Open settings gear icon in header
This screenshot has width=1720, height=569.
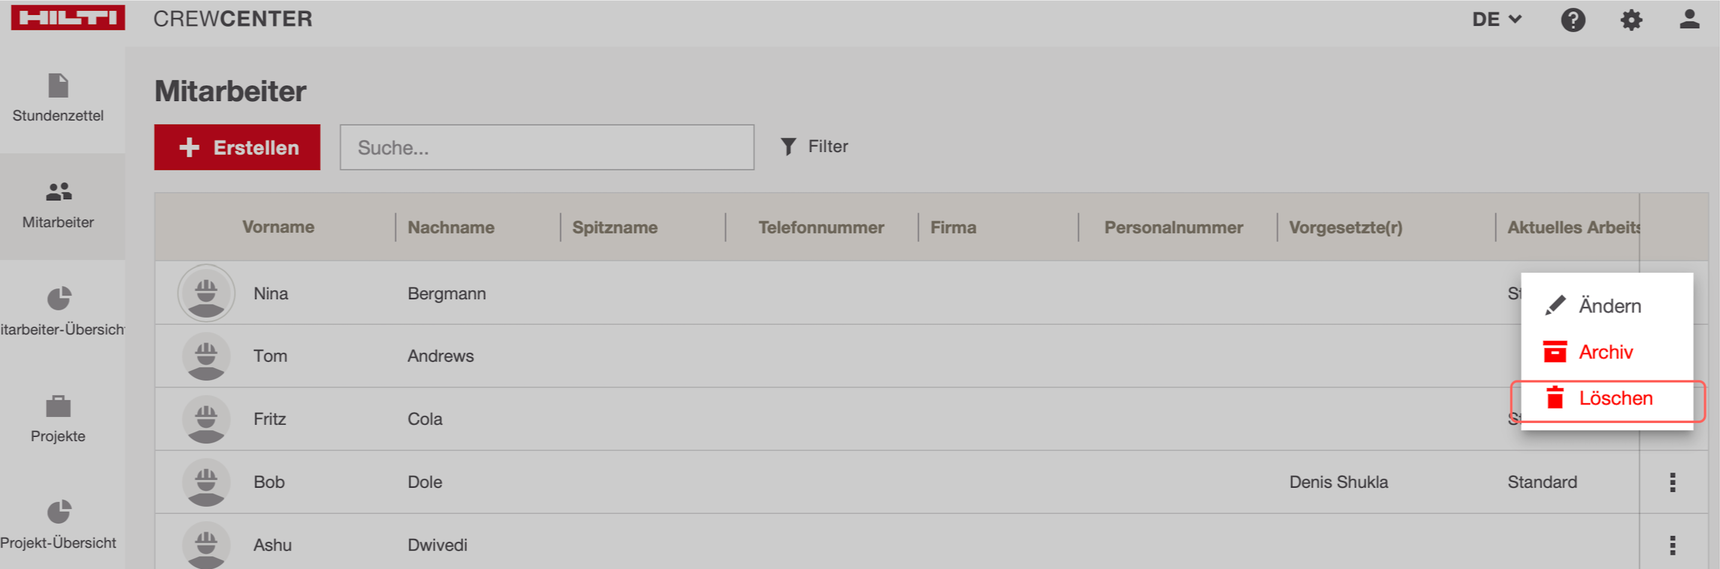pyautogui.click(x=1631, y=20)
